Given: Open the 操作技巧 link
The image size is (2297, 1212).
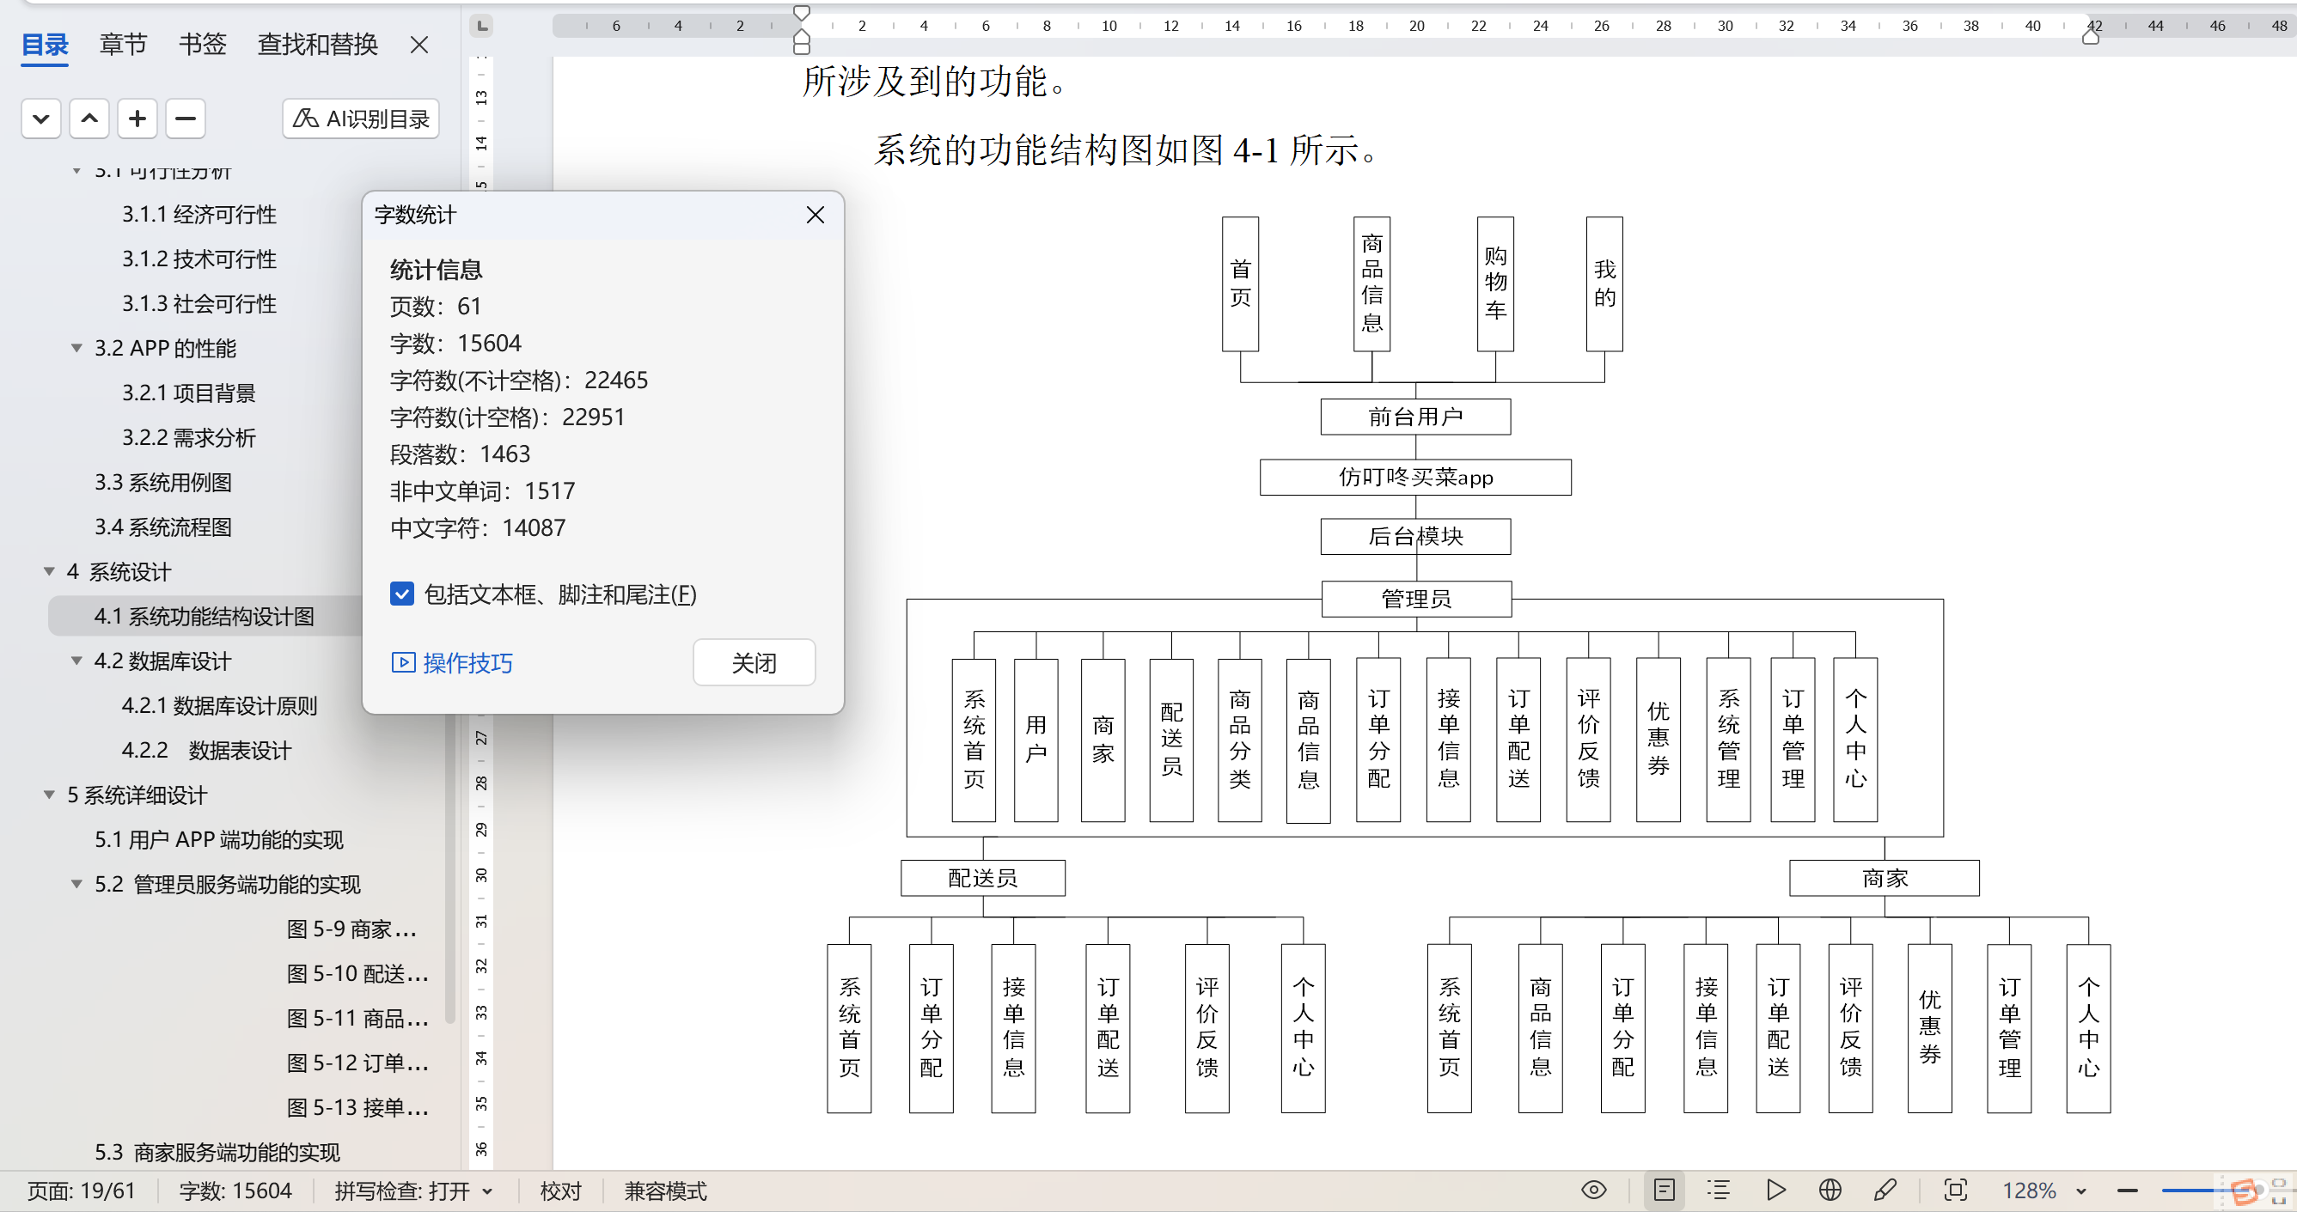Looking at the screenshot, I should pos(452,662).
